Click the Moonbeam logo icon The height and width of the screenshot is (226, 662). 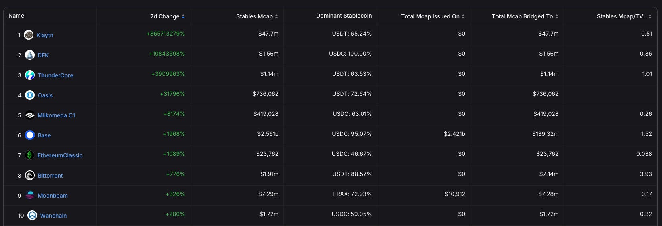tap(30, 195)
